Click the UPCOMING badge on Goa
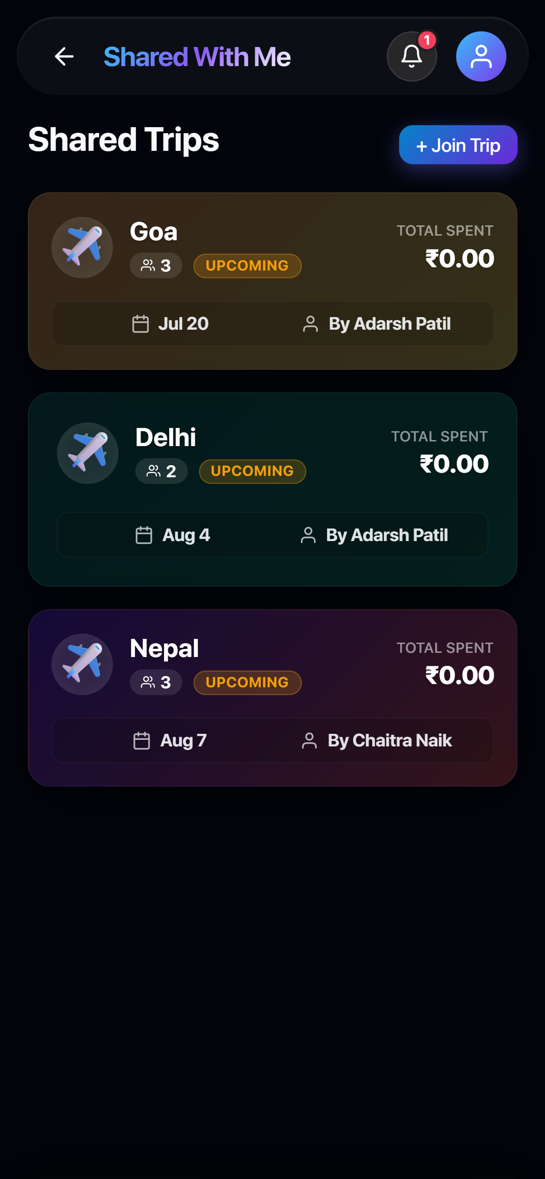The width and height of the screenshot is (545, 1179). [247, 265]
